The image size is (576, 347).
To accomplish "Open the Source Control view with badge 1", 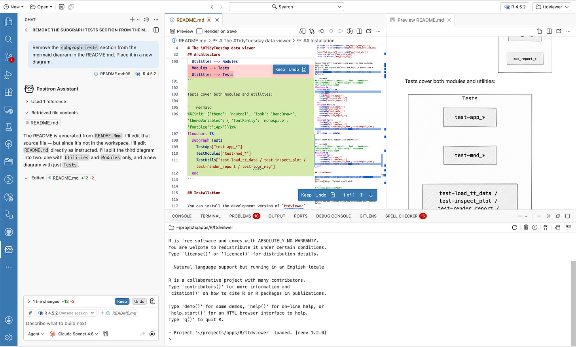I will 9,57.
